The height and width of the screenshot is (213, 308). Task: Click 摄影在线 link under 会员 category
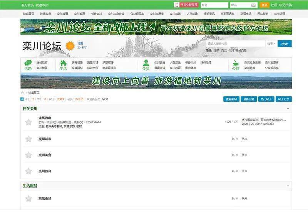tap(160, 68)
